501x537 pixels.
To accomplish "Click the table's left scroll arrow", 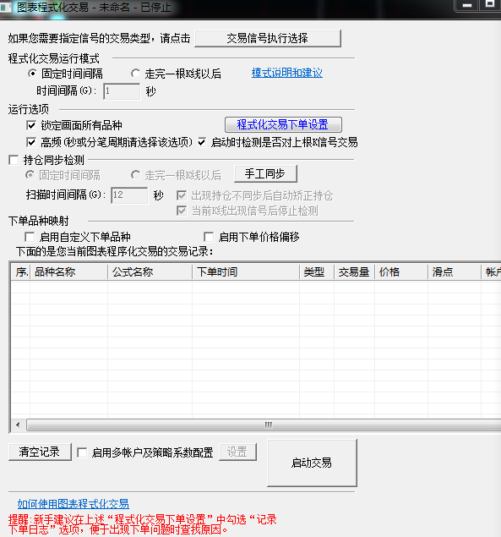I will 18,425.
